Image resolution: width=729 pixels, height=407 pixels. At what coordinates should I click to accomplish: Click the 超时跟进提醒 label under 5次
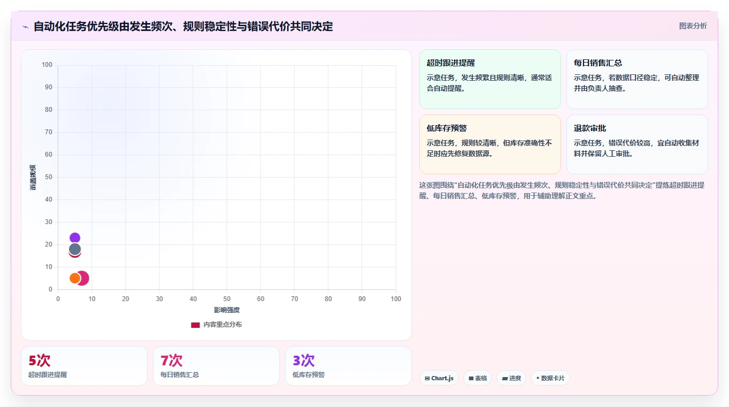[48, 375]
